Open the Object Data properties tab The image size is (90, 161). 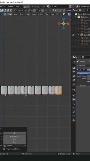tap(73, 116)
